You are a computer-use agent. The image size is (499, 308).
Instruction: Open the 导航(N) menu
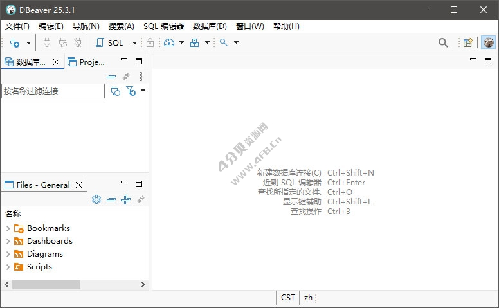[86, 26]
